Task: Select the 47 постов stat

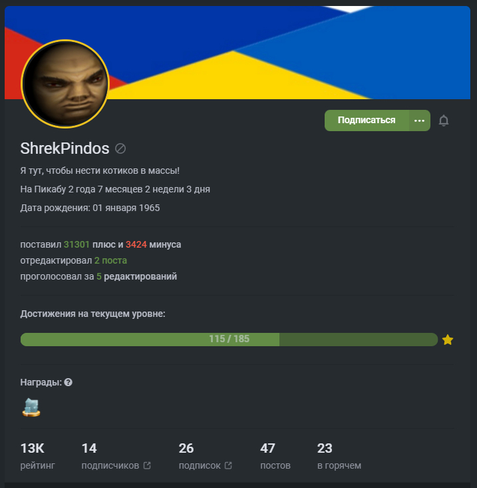Action: point(275,456)
